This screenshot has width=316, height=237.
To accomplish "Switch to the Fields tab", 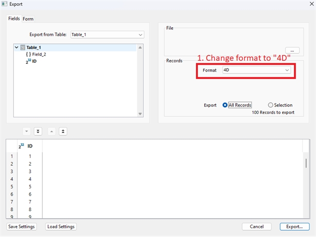I will click(14, 18).
